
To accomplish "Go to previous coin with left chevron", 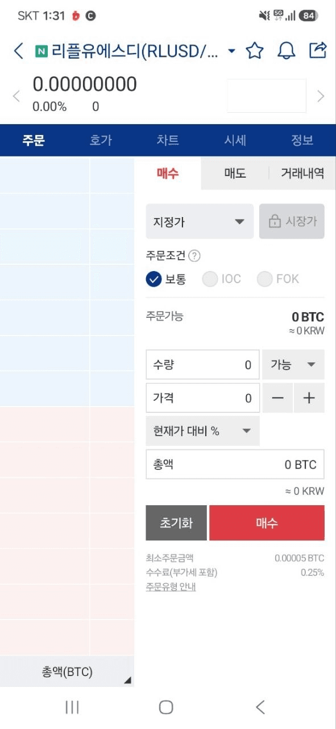I will click(16, 96).
